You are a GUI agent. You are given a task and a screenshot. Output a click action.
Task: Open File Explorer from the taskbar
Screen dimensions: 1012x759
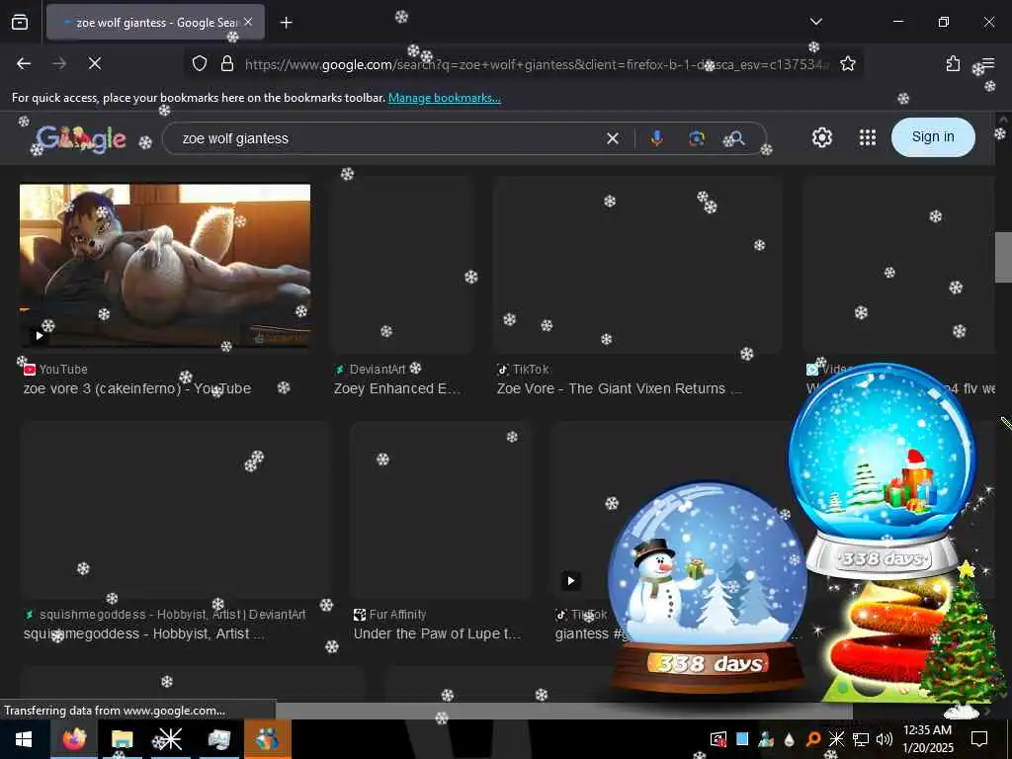122,739
